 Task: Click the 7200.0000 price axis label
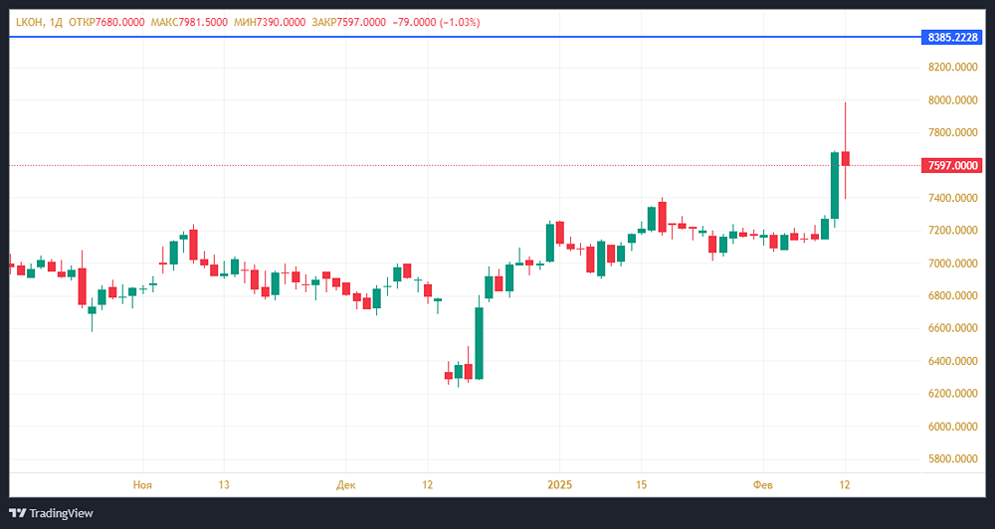point(952,231)
